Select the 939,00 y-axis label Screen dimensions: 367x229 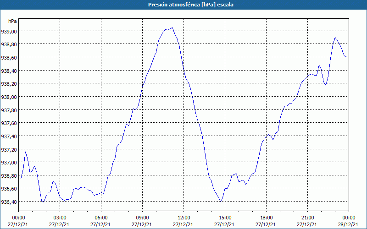[x=9, y=32]
